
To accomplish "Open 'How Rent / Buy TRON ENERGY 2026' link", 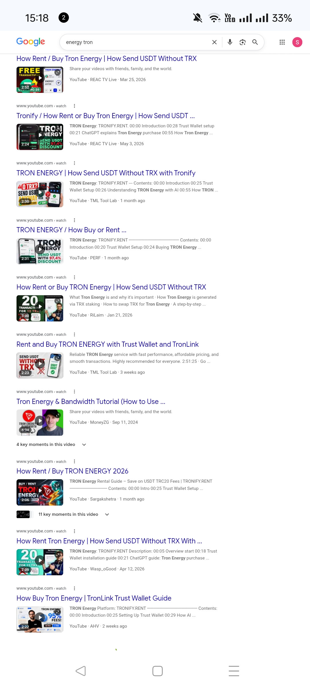I will [72, 471].
